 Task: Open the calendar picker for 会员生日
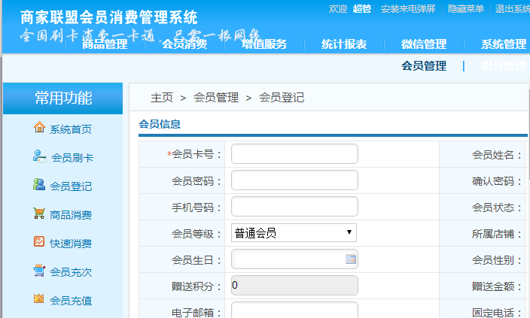[350, 259]
